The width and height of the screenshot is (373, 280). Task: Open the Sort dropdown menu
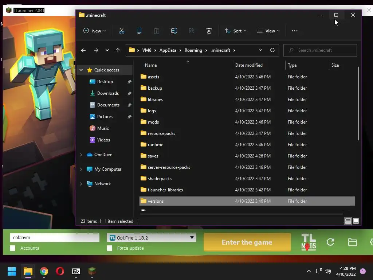(x=236, y=31)
